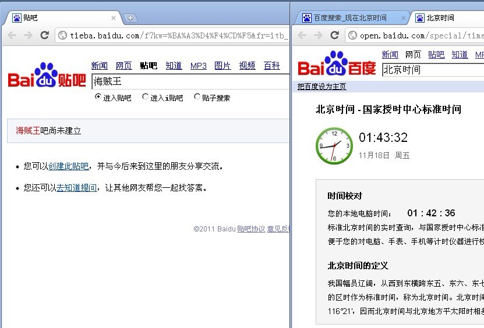Open 视频 in the Tieba navigation
Viewport: 484px width, 328px height.
[x=248, y=66]
